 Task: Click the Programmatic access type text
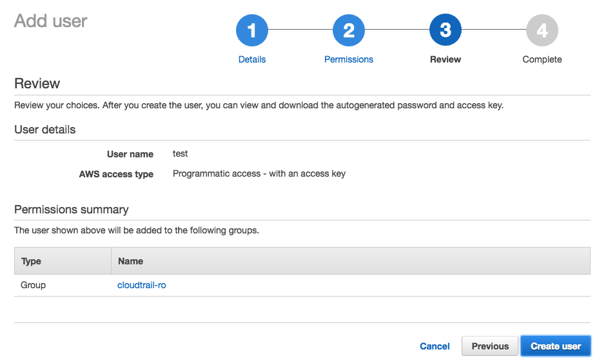[x=259, y=173]
